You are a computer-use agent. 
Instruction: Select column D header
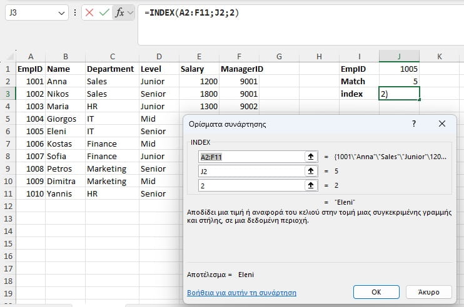tap(159, 56)
